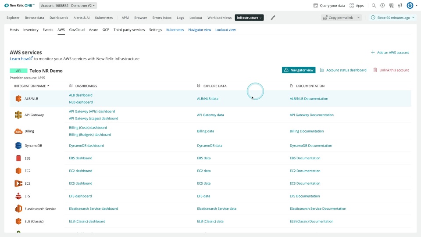Open EC2 Documentation link
Viewport: 421px width, 237px height.
pos(305,171)
